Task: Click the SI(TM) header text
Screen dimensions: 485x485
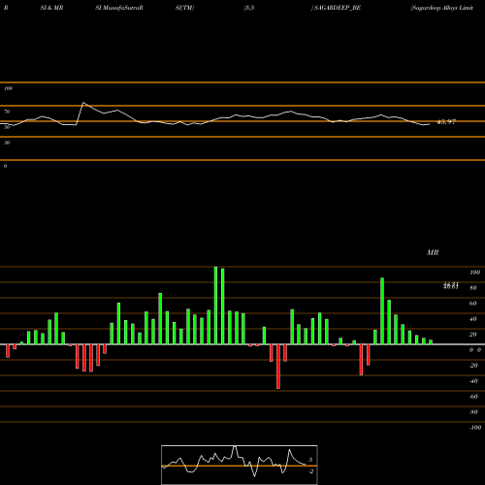Action: [x=184, y=8]
